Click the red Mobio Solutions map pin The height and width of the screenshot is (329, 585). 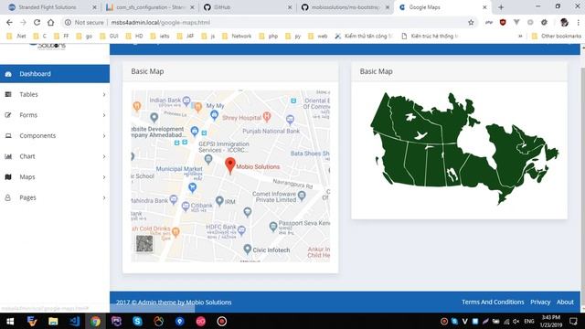click(230, 164)
